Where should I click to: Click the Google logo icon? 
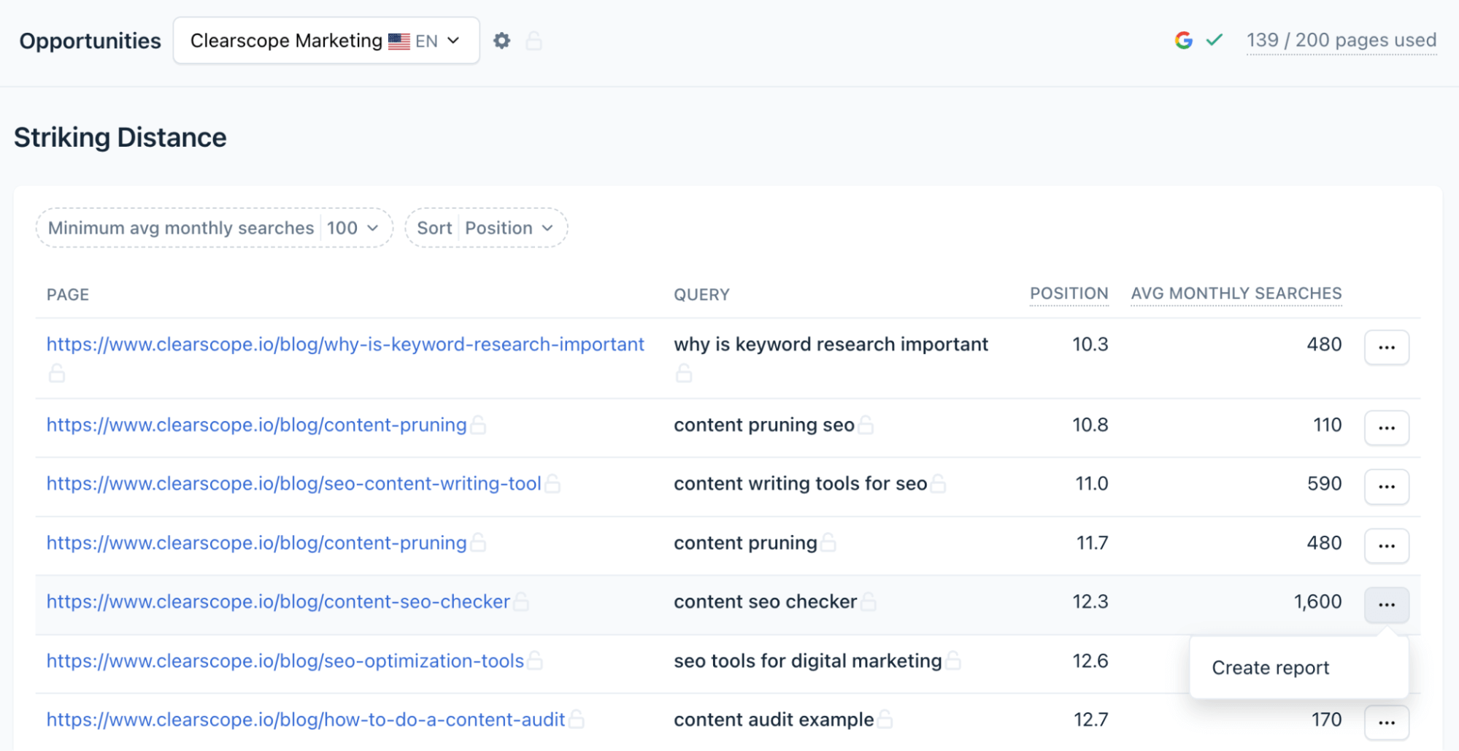point(1184,40)
